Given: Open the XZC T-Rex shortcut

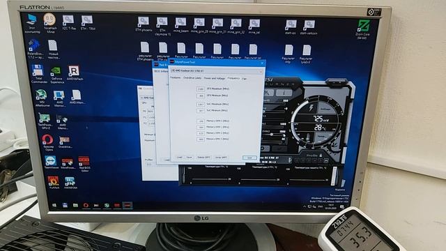Looking at the screenshot, I should 69,23.
